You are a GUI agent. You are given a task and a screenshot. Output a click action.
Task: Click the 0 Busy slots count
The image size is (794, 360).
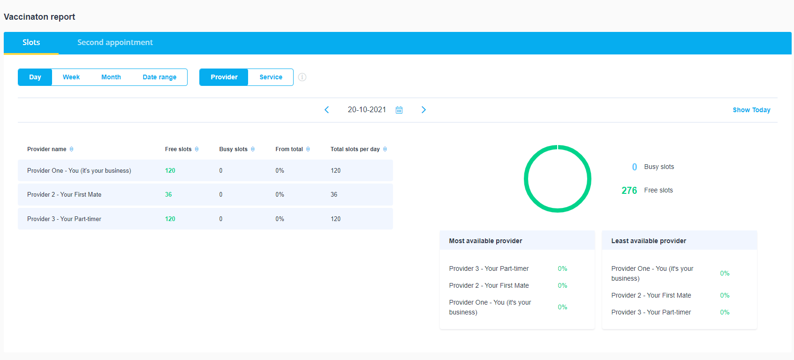635,167
